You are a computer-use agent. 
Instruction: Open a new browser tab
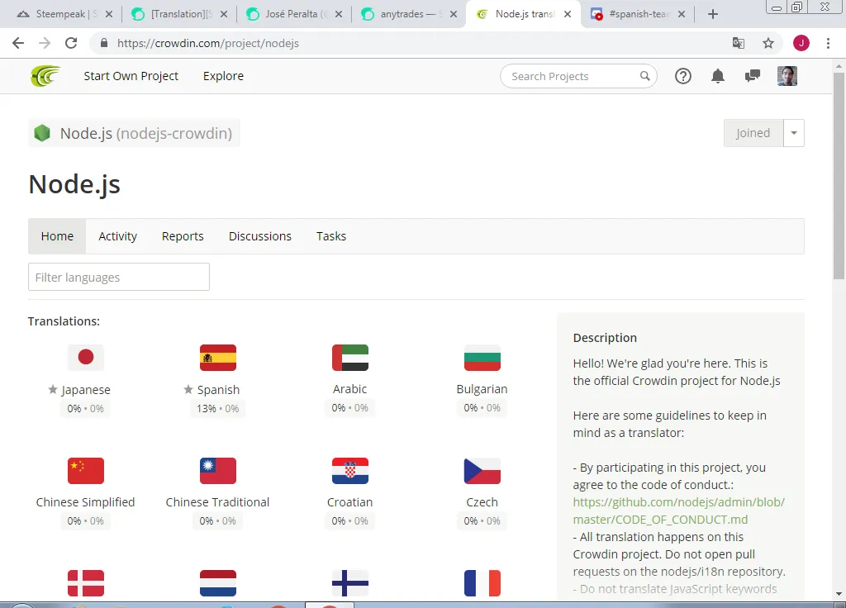tap(713, 14)
